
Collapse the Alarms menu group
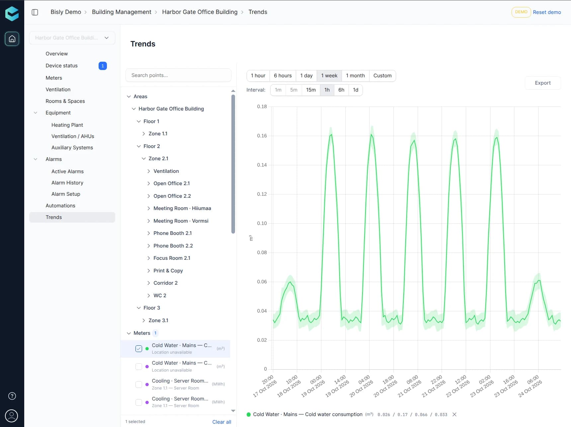pyautogui.click(x=36, y=159)
